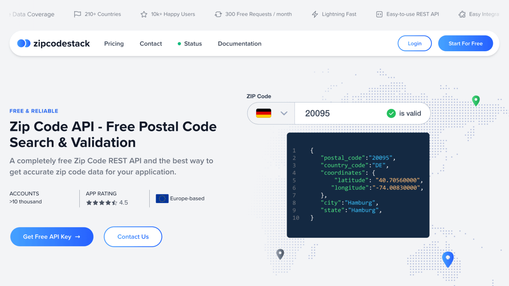Click the "300 Free Requests / month" text
This screenshot has width=509, height=286.
[259, 14]
